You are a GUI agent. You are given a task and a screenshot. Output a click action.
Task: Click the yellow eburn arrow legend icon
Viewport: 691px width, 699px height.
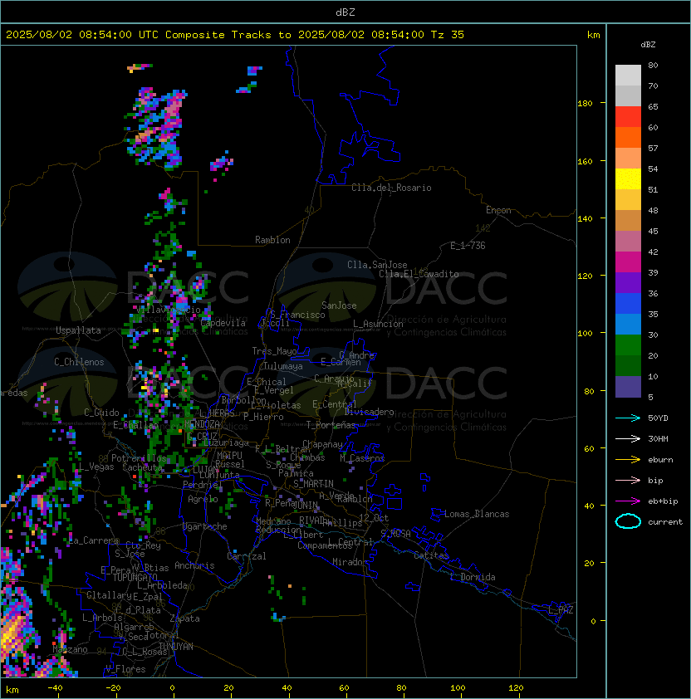coord(628,460)
